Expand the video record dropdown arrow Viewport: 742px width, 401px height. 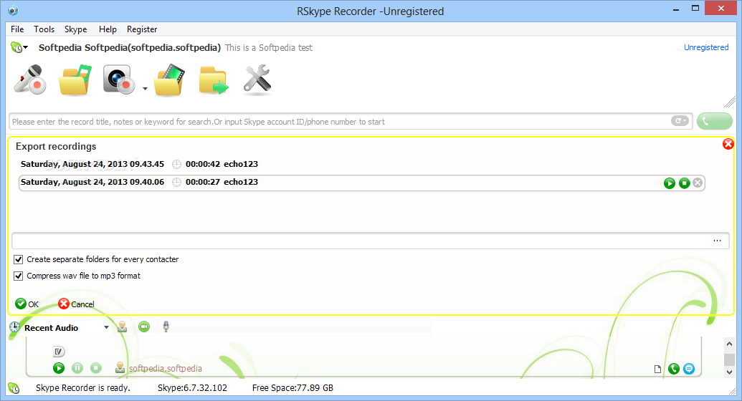pyautogui.click(x=145, y=88)
